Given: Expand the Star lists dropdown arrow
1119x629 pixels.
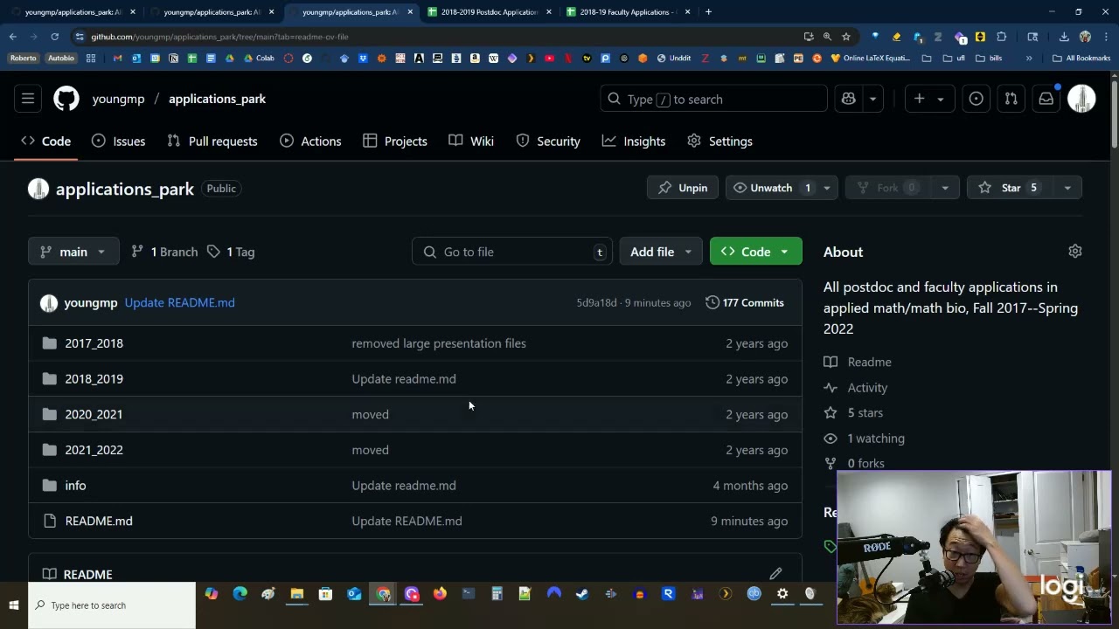Looking at the screenshot, I should (x=1067, y=188).
